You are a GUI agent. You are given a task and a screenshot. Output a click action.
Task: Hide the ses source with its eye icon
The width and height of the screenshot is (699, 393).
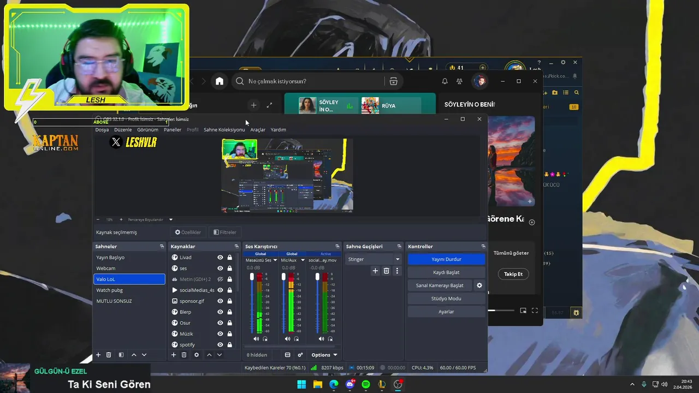point(220,269)
